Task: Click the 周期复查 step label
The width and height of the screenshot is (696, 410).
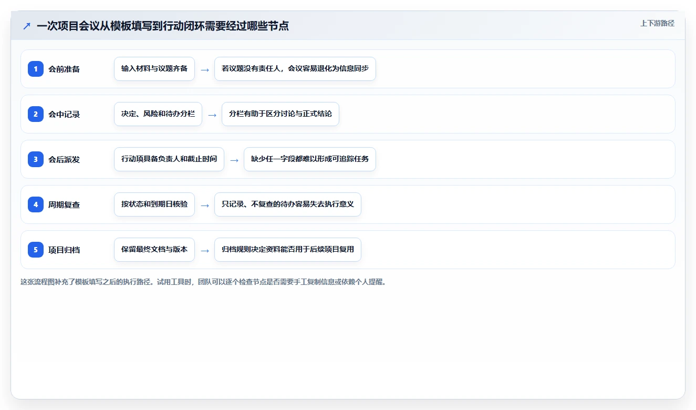Action: 64,204
